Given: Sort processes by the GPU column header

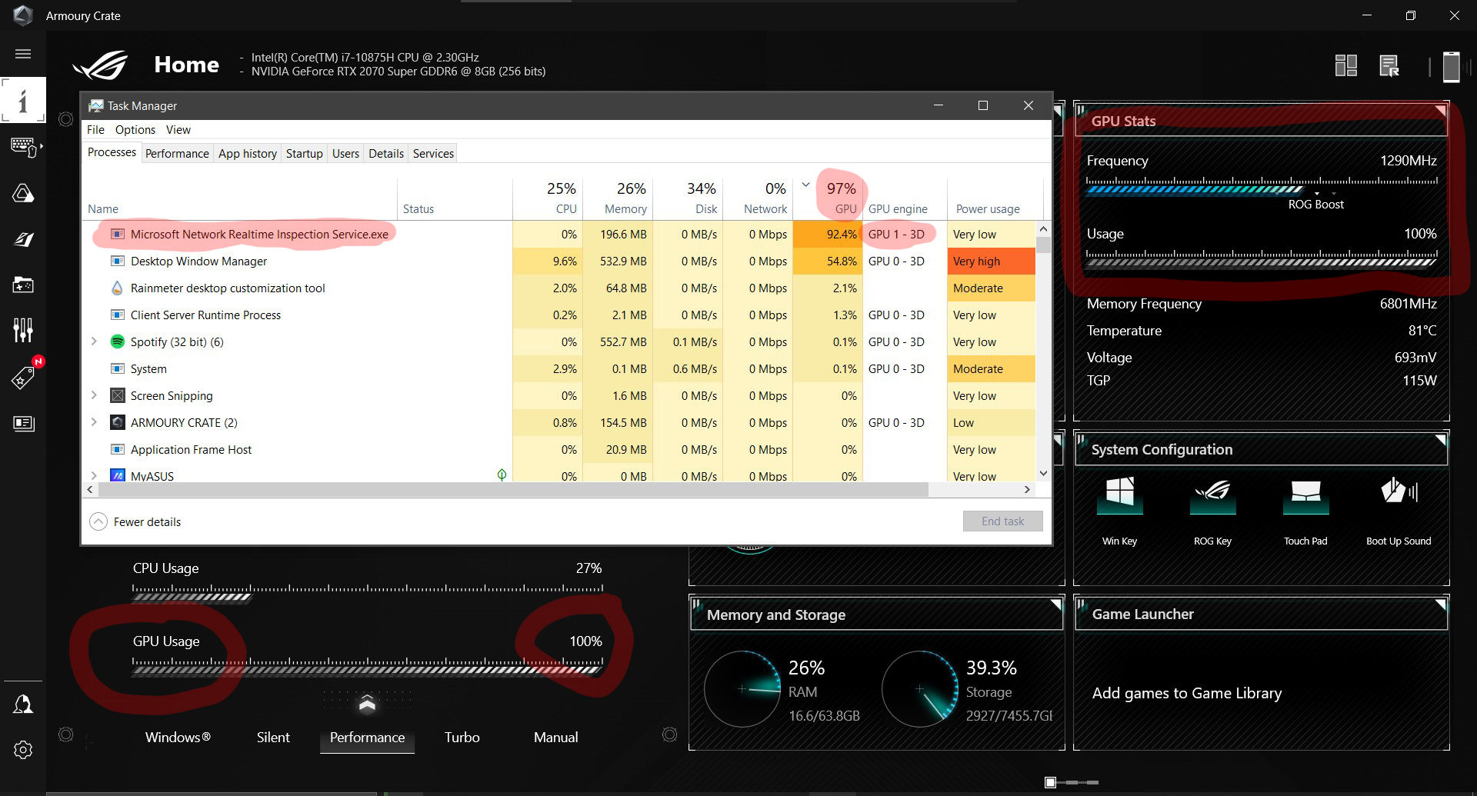Looking at the screenshot, I should point(829,198).
